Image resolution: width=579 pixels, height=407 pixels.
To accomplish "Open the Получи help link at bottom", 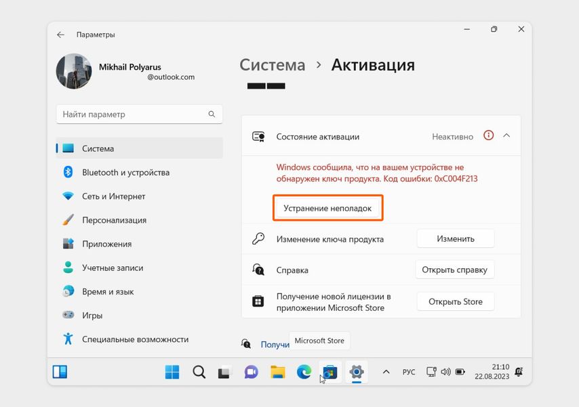I will pyautogui.click(x=275, y=344).
